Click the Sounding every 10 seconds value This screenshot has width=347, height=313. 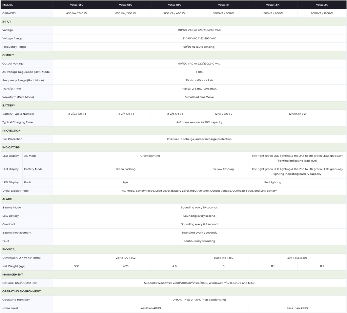(x=199, y=208)
